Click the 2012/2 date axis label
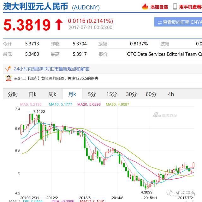Screen dimensions: 202x202 pos(52,198)
